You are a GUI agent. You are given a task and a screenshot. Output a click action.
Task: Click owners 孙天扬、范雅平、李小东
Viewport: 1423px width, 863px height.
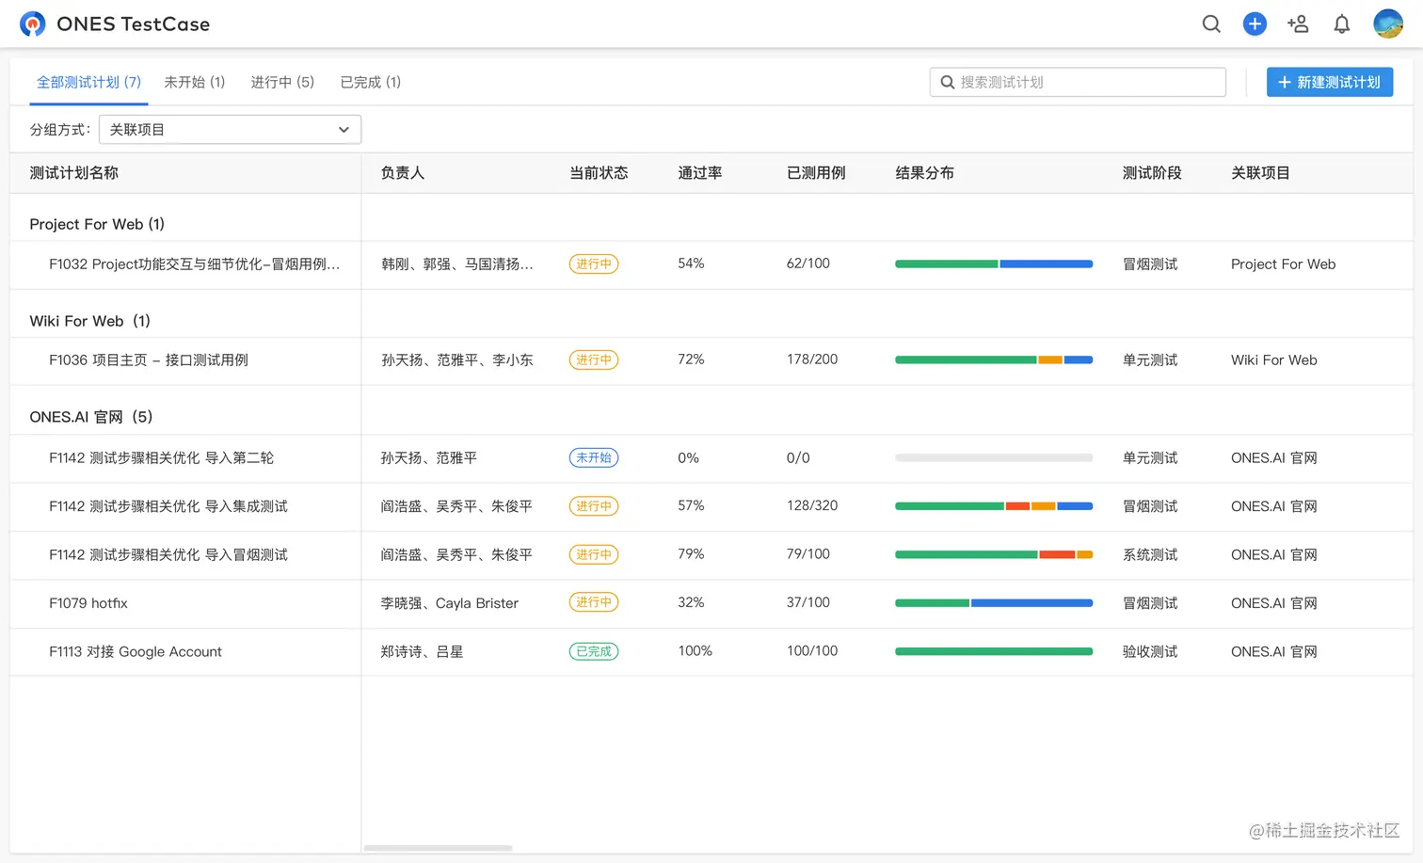456,360
